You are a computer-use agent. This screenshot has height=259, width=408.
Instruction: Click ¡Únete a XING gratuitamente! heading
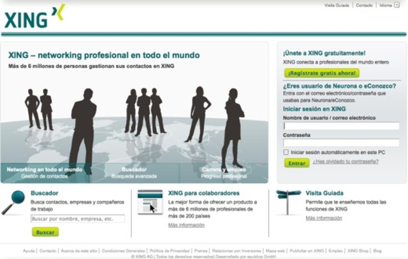tap(324, 53)
